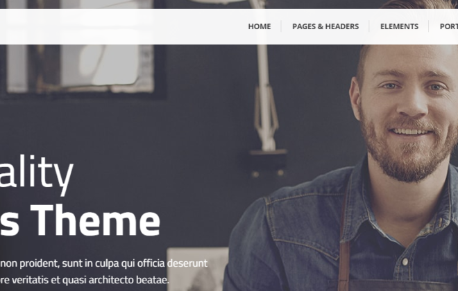458x291 pixels.
Task: Click the large 'Theme' headline text
Action: point(95,220)
